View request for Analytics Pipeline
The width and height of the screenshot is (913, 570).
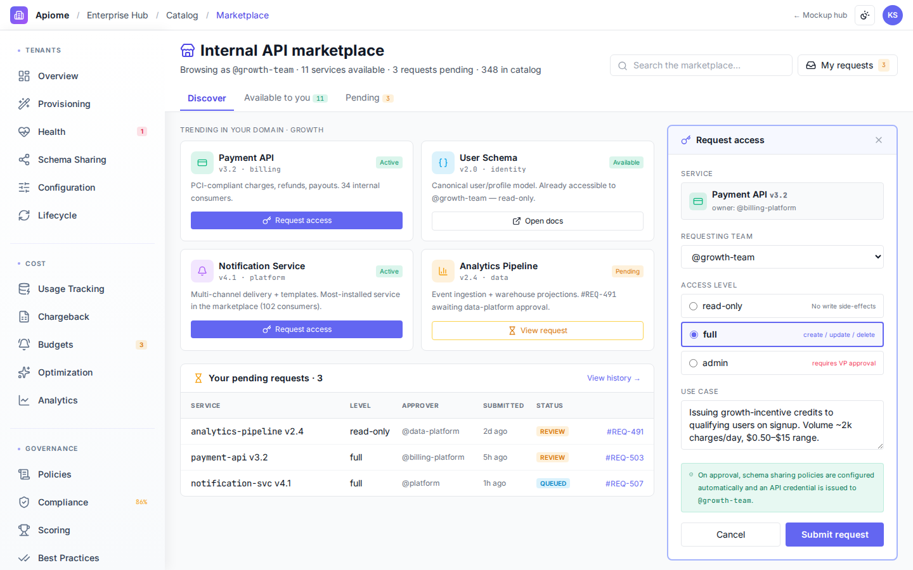[x=538, y=331]
